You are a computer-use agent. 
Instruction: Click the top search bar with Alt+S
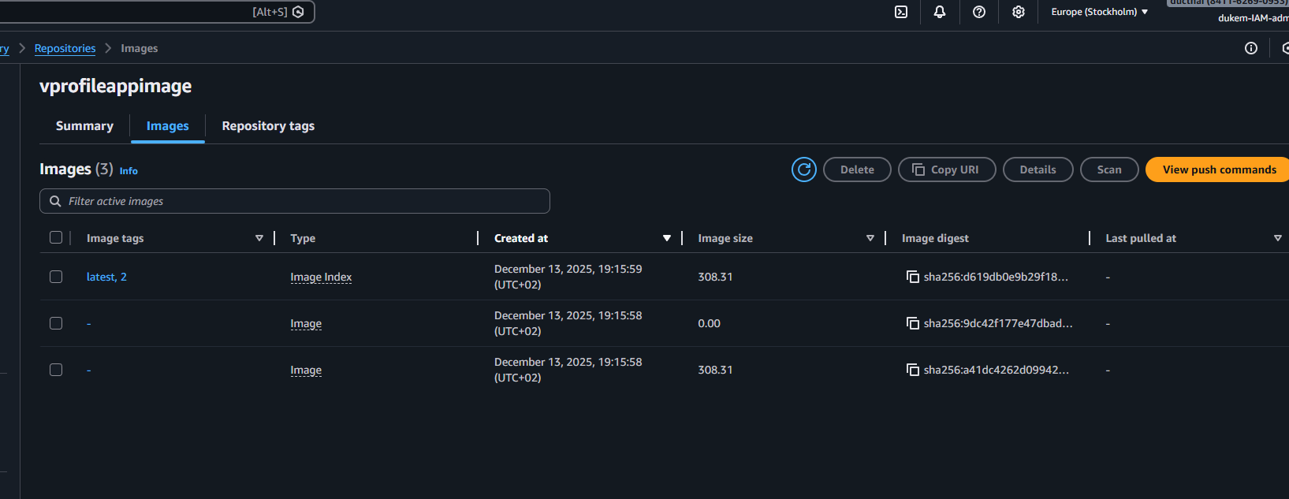click(x=156, y=12)
